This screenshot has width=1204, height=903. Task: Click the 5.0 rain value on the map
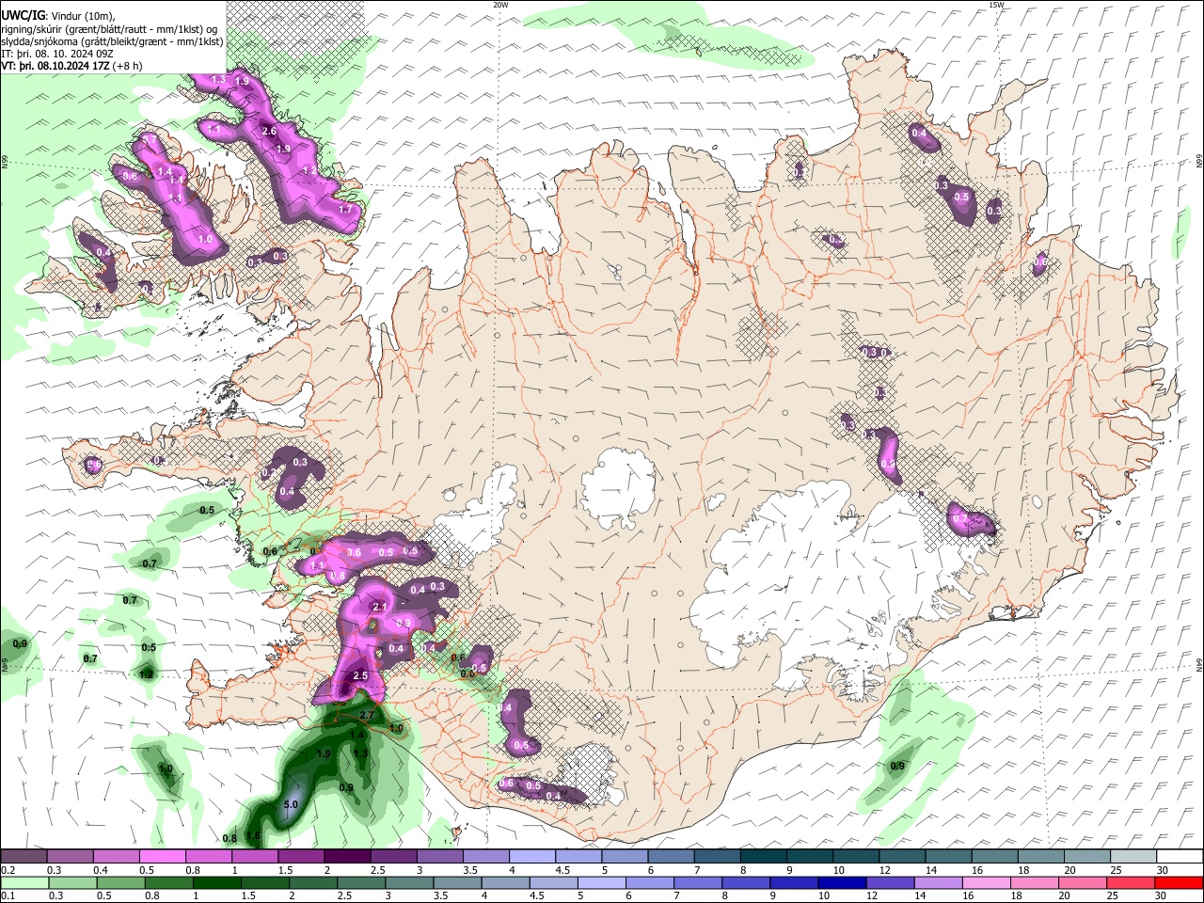tap(291, 805)
